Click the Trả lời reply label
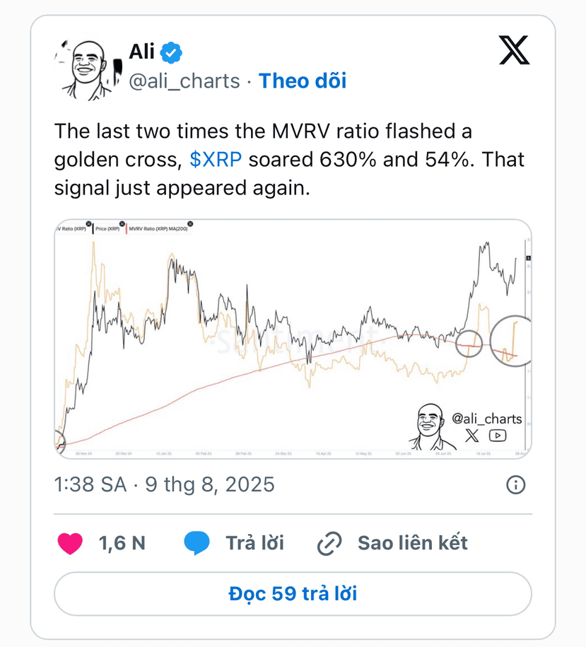 click(255, 543)
